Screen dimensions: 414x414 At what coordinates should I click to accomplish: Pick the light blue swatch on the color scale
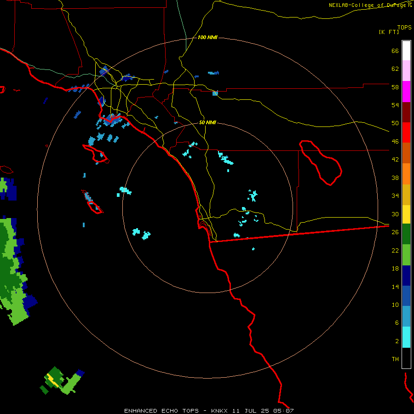pos(406,316)
